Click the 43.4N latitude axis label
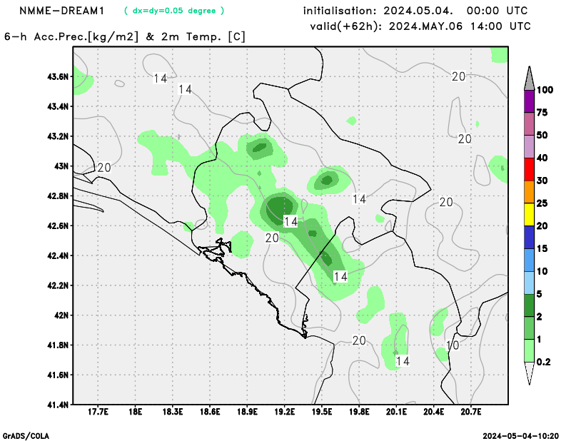This screenshot has height=441, width=571. [x=58, y=107]
